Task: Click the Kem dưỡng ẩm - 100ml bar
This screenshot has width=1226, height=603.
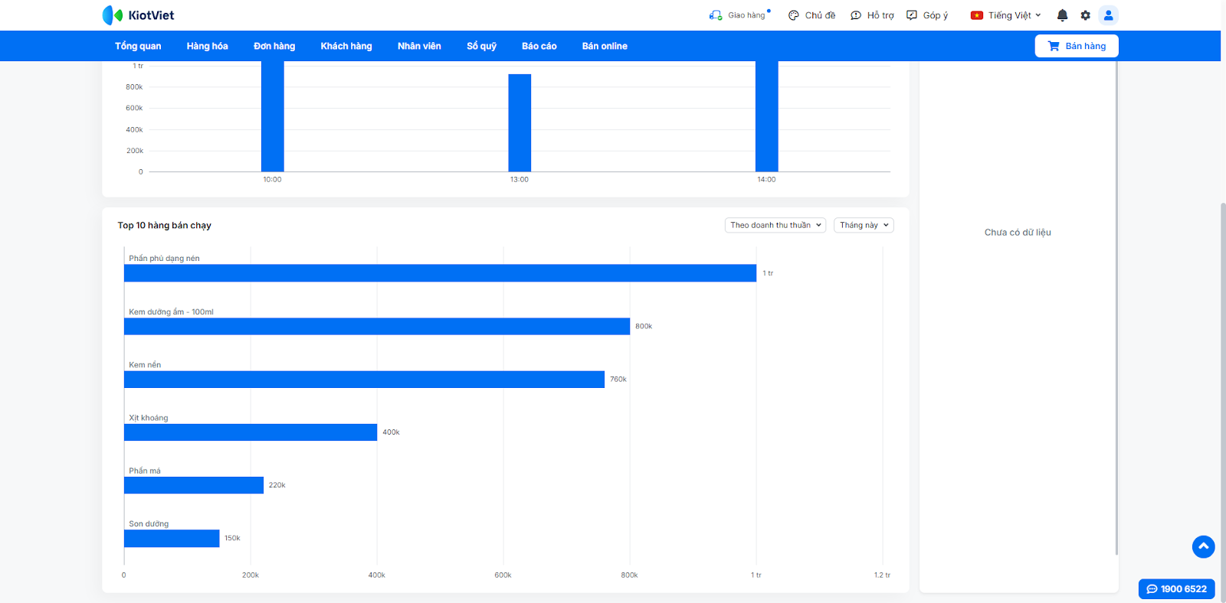Action: (377, 326)
